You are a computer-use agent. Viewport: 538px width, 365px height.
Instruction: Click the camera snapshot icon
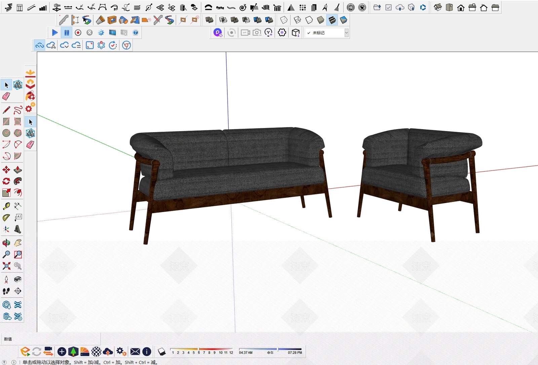tap(257, 33)
